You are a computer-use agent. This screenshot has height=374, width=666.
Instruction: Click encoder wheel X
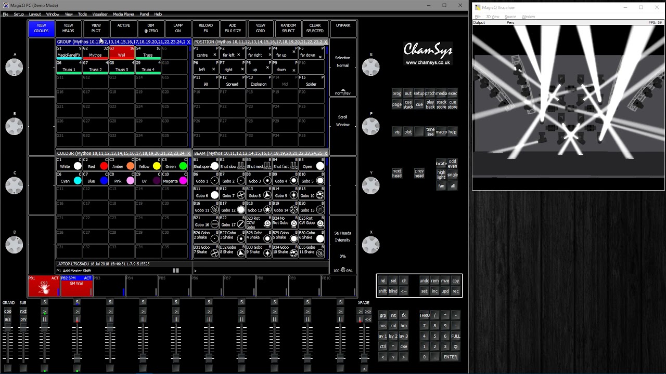[x=371, y=245]
